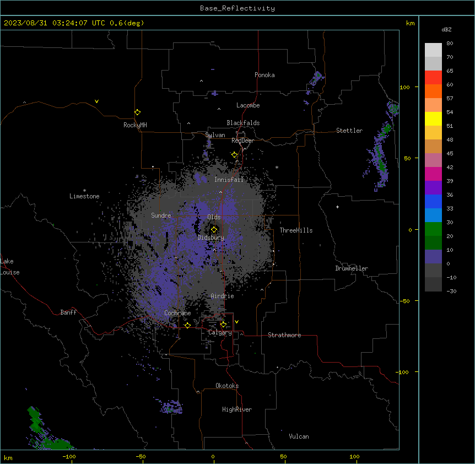Click the Vulcan city label

point(299,436)
